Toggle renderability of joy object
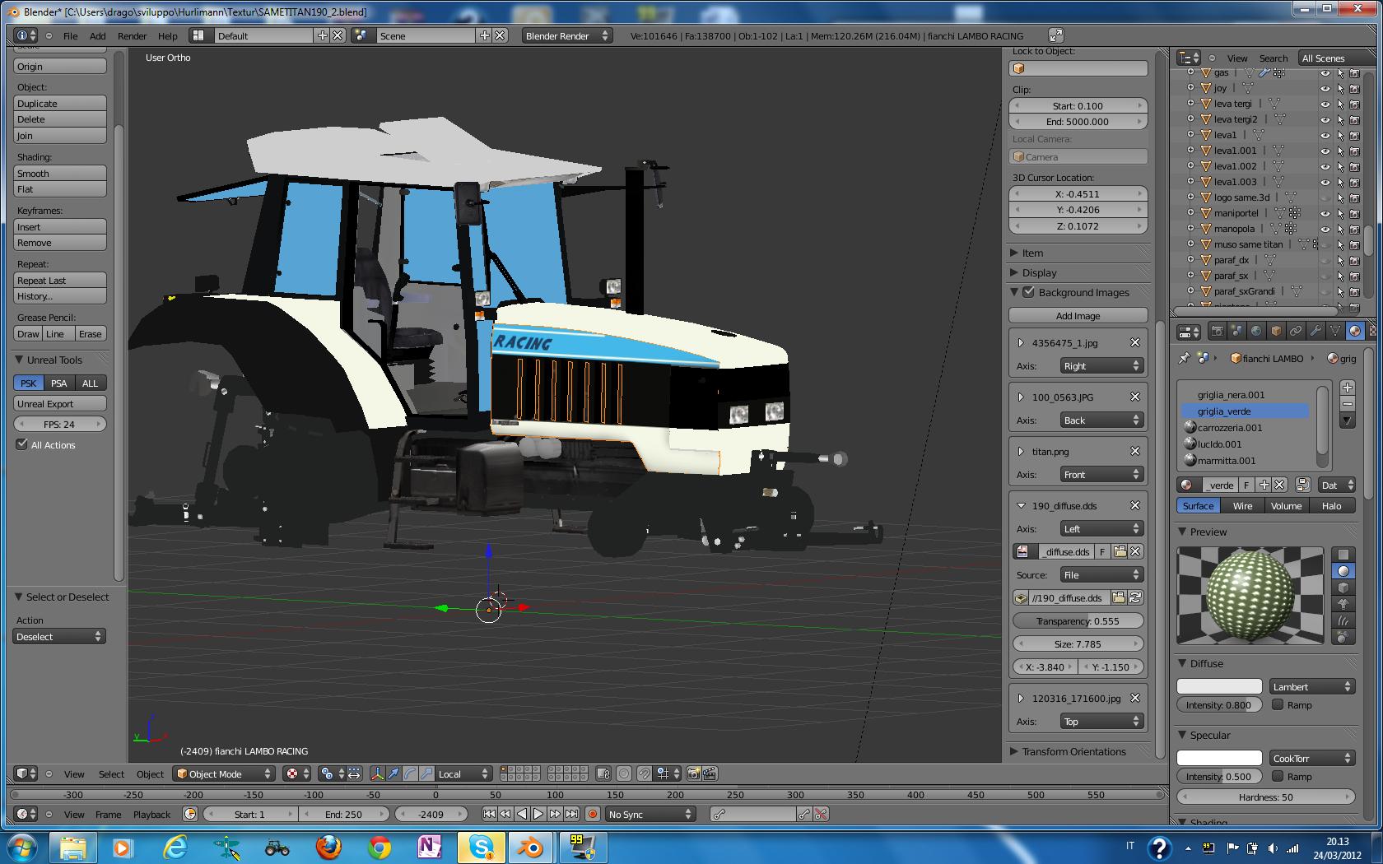Viewport: 1383px width, 864px height. (1355, 88)
